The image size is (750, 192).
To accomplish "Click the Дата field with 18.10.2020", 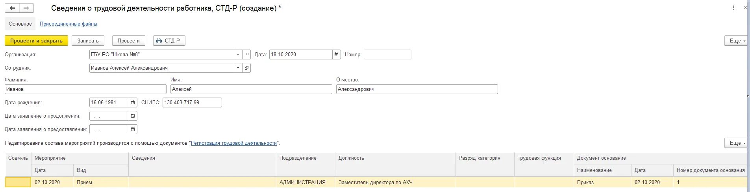I will [301, 55].
